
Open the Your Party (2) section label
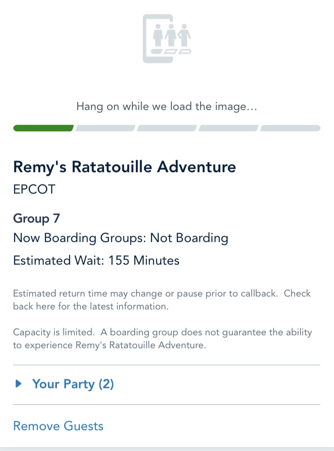(73, 384)
